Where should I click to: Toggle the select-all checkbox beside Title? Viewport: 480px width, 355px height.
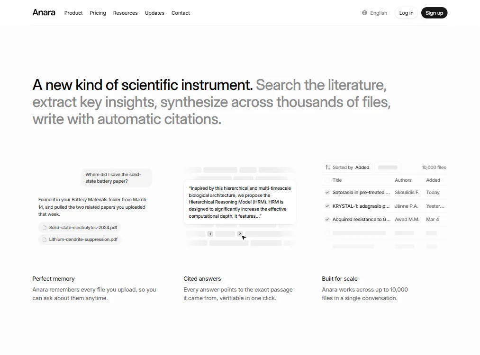click(x=327, y=180)
